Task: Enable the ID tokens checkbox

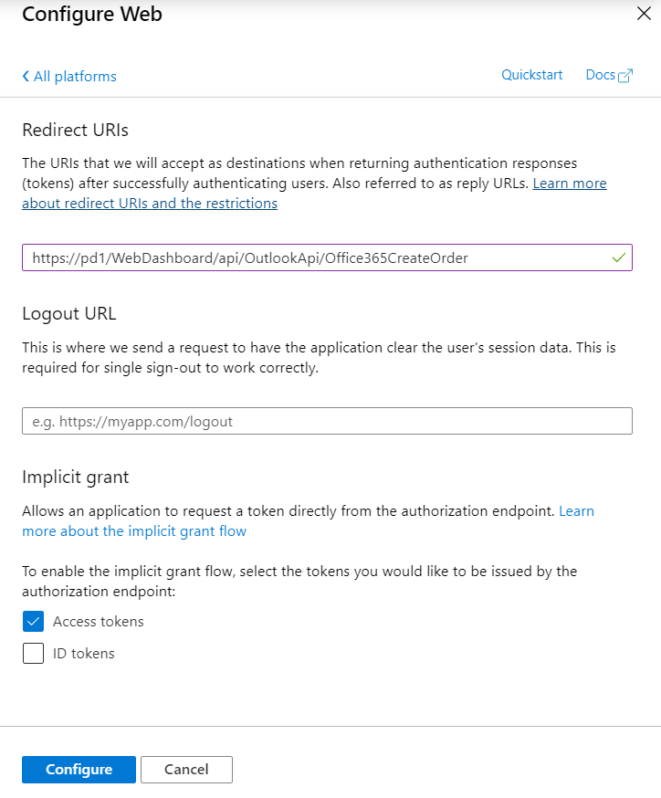Action: point(33,653)
